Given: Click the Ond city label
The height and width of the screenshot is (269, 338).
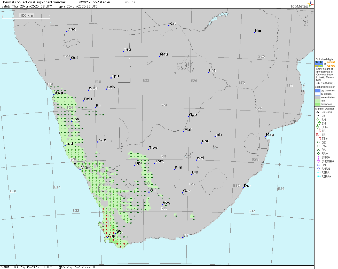Looking at the screenshot, I should tap(72, 29).
